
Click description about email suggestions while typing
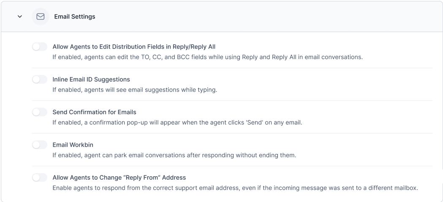pyautogui.click(x=134, y=90)
